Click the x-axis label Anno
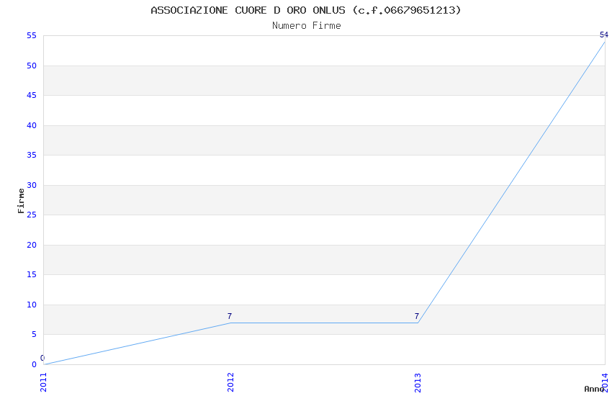612x396 pixels. click(x=594, y=389)
